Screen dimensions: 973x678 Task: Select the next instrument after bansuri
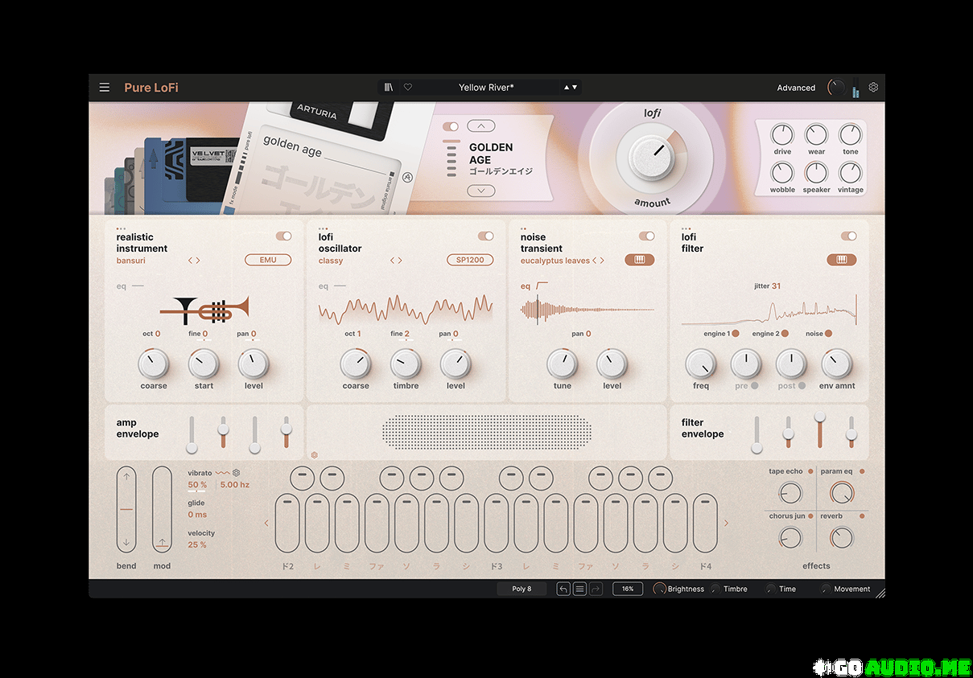198,261
